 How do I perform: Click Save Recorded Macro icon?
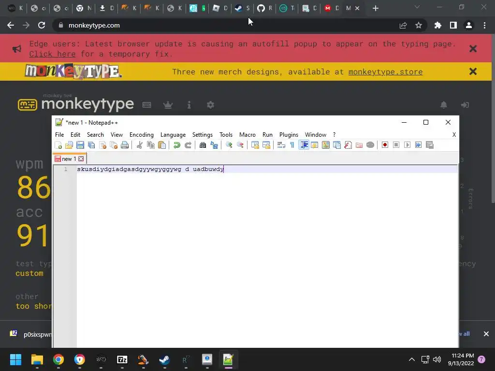[x=430, y=145]
